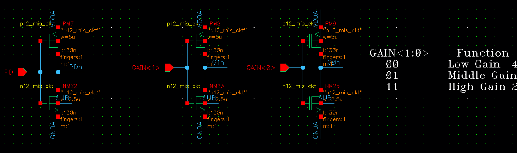
Task: Click the 01 gain code text
Action: pos(392,76)
